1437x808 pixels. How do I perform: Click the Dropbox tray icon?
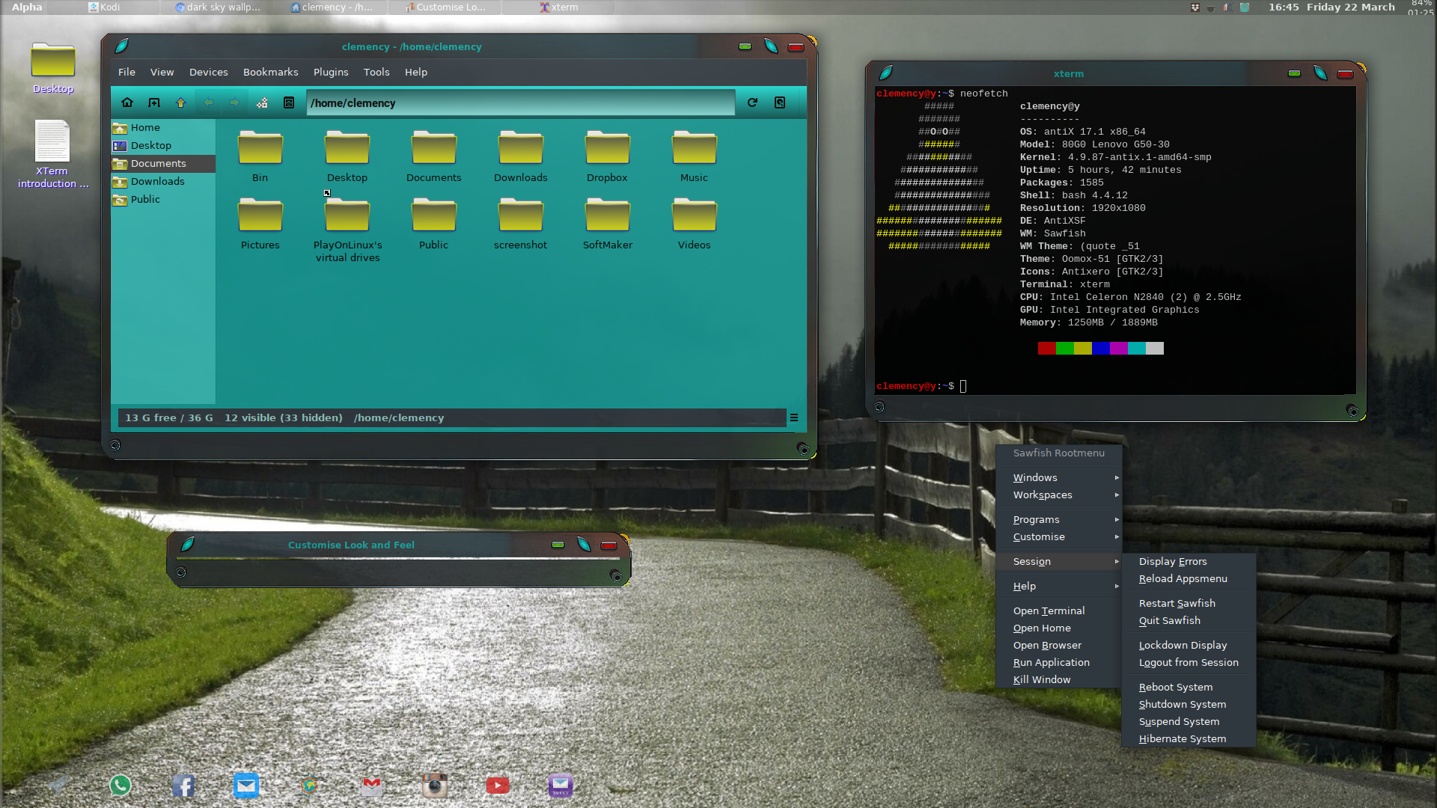pos(1195,7)
